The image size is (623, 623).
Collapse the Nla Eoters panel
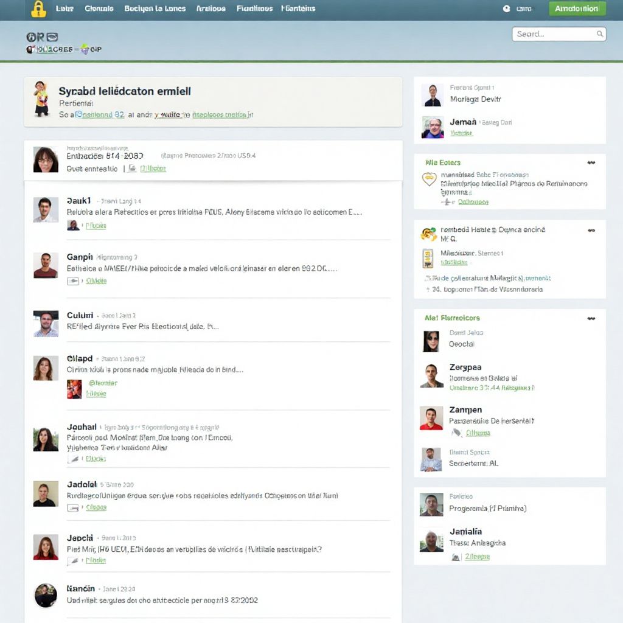591,163
